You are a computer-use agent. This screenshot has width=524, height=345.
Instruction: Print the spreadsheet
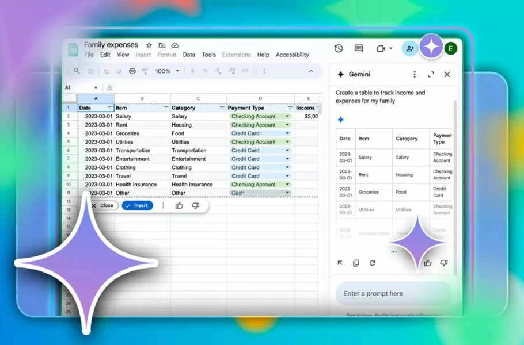[132, 71]
